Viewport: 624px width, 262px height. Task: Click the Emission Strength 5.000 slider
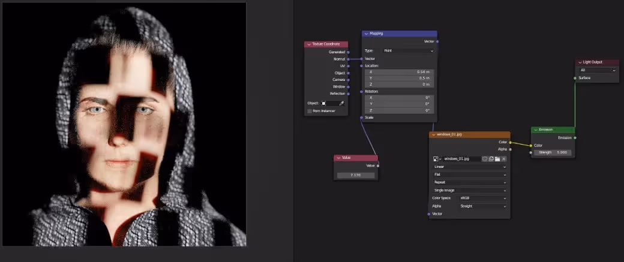(553, 152)
